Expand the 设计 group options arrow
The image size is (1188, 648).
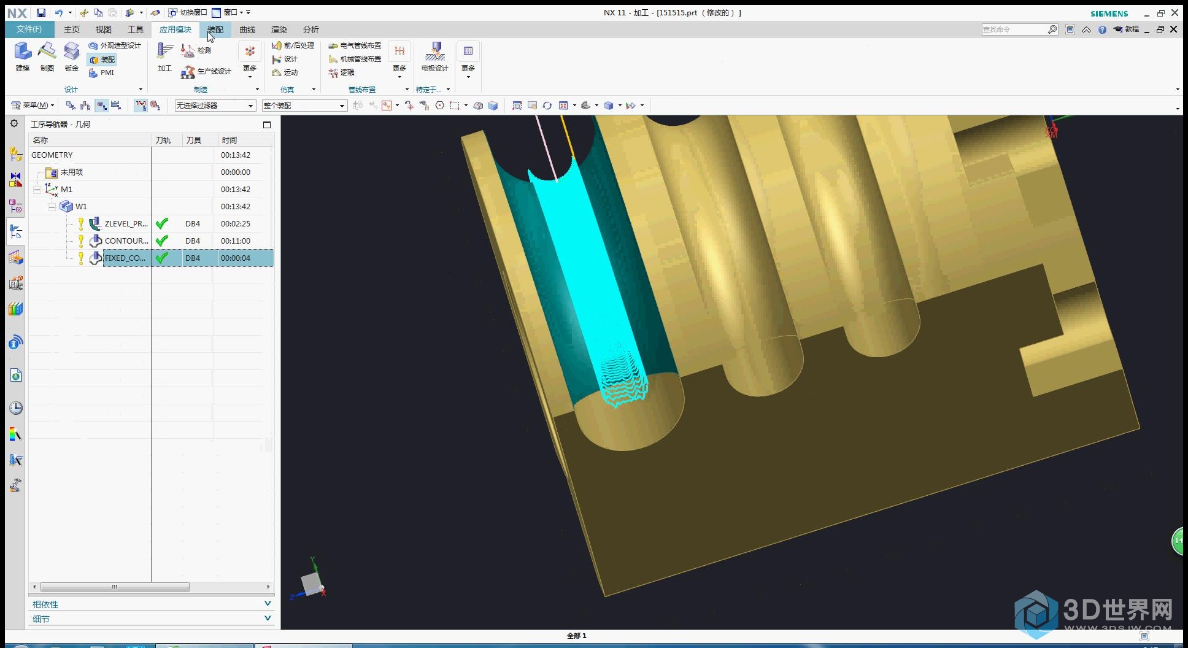click(x=141, y=90)
